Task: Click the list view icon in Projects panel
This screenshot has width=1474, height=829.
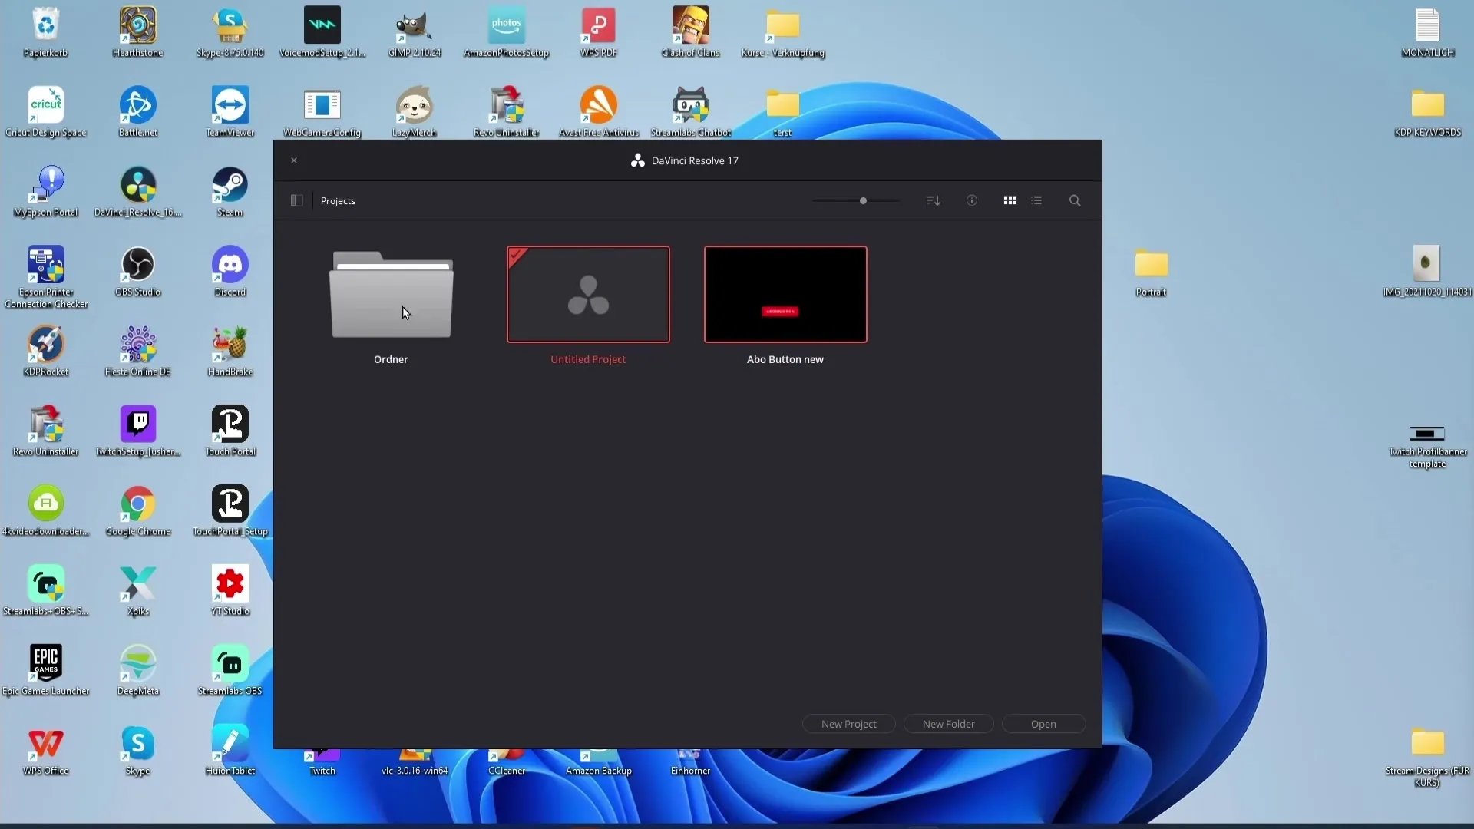Action: tap(1036, 200)
